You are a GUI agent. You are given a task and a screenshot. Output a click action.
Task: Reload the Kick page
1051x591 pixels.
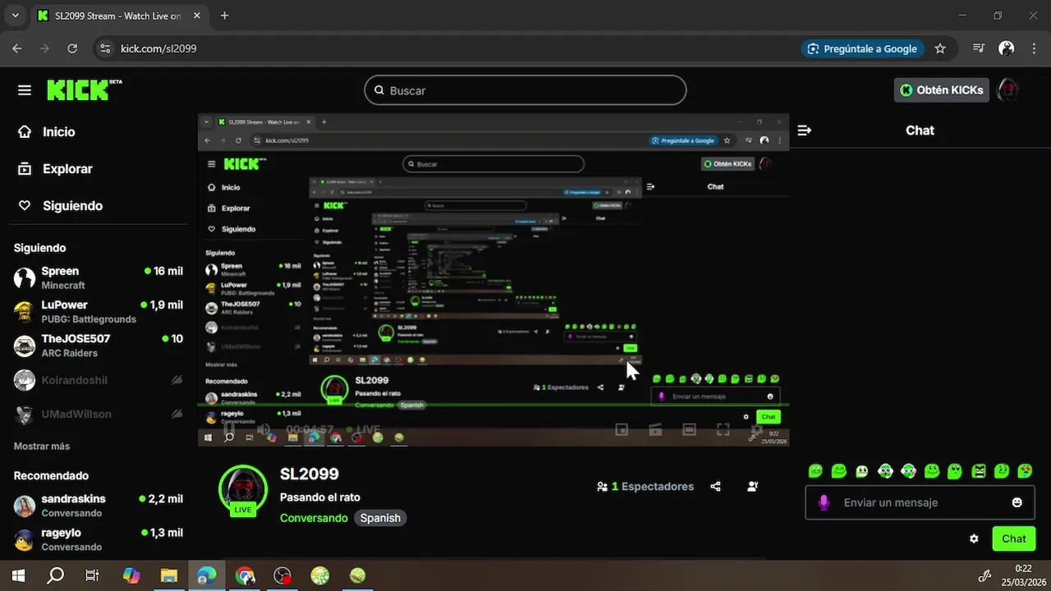click(x=72, y=48)
